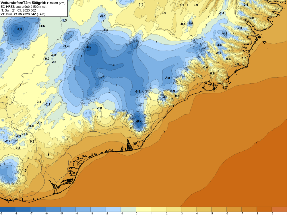Viewport: 287px width, 215px height.
Task: Click the -1.6 temperature value
Action: pos(42,26)
